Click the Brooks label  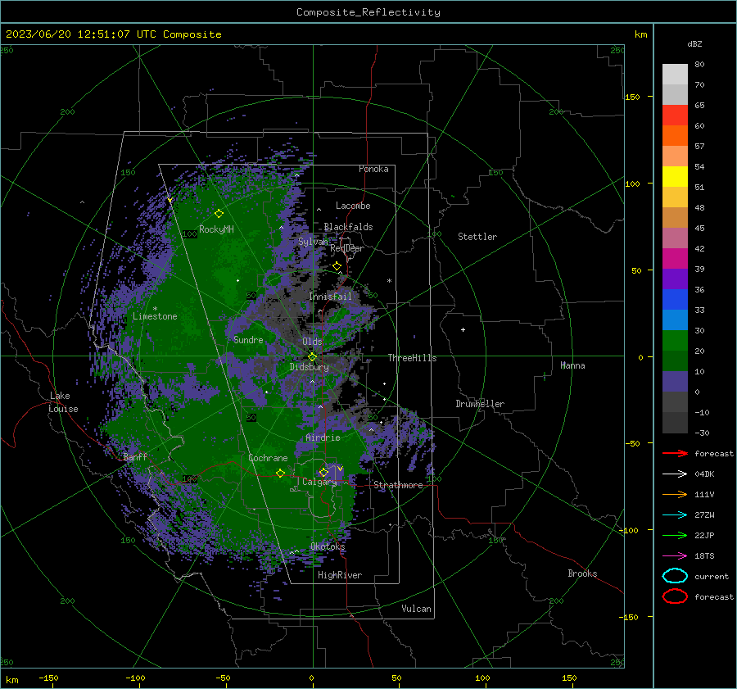point(582,573)
